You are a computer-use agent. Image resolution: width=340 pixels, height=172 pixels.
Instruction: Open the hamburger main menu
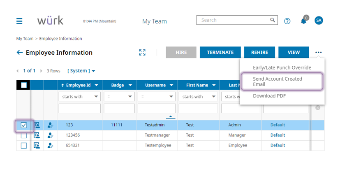[19, 21]
